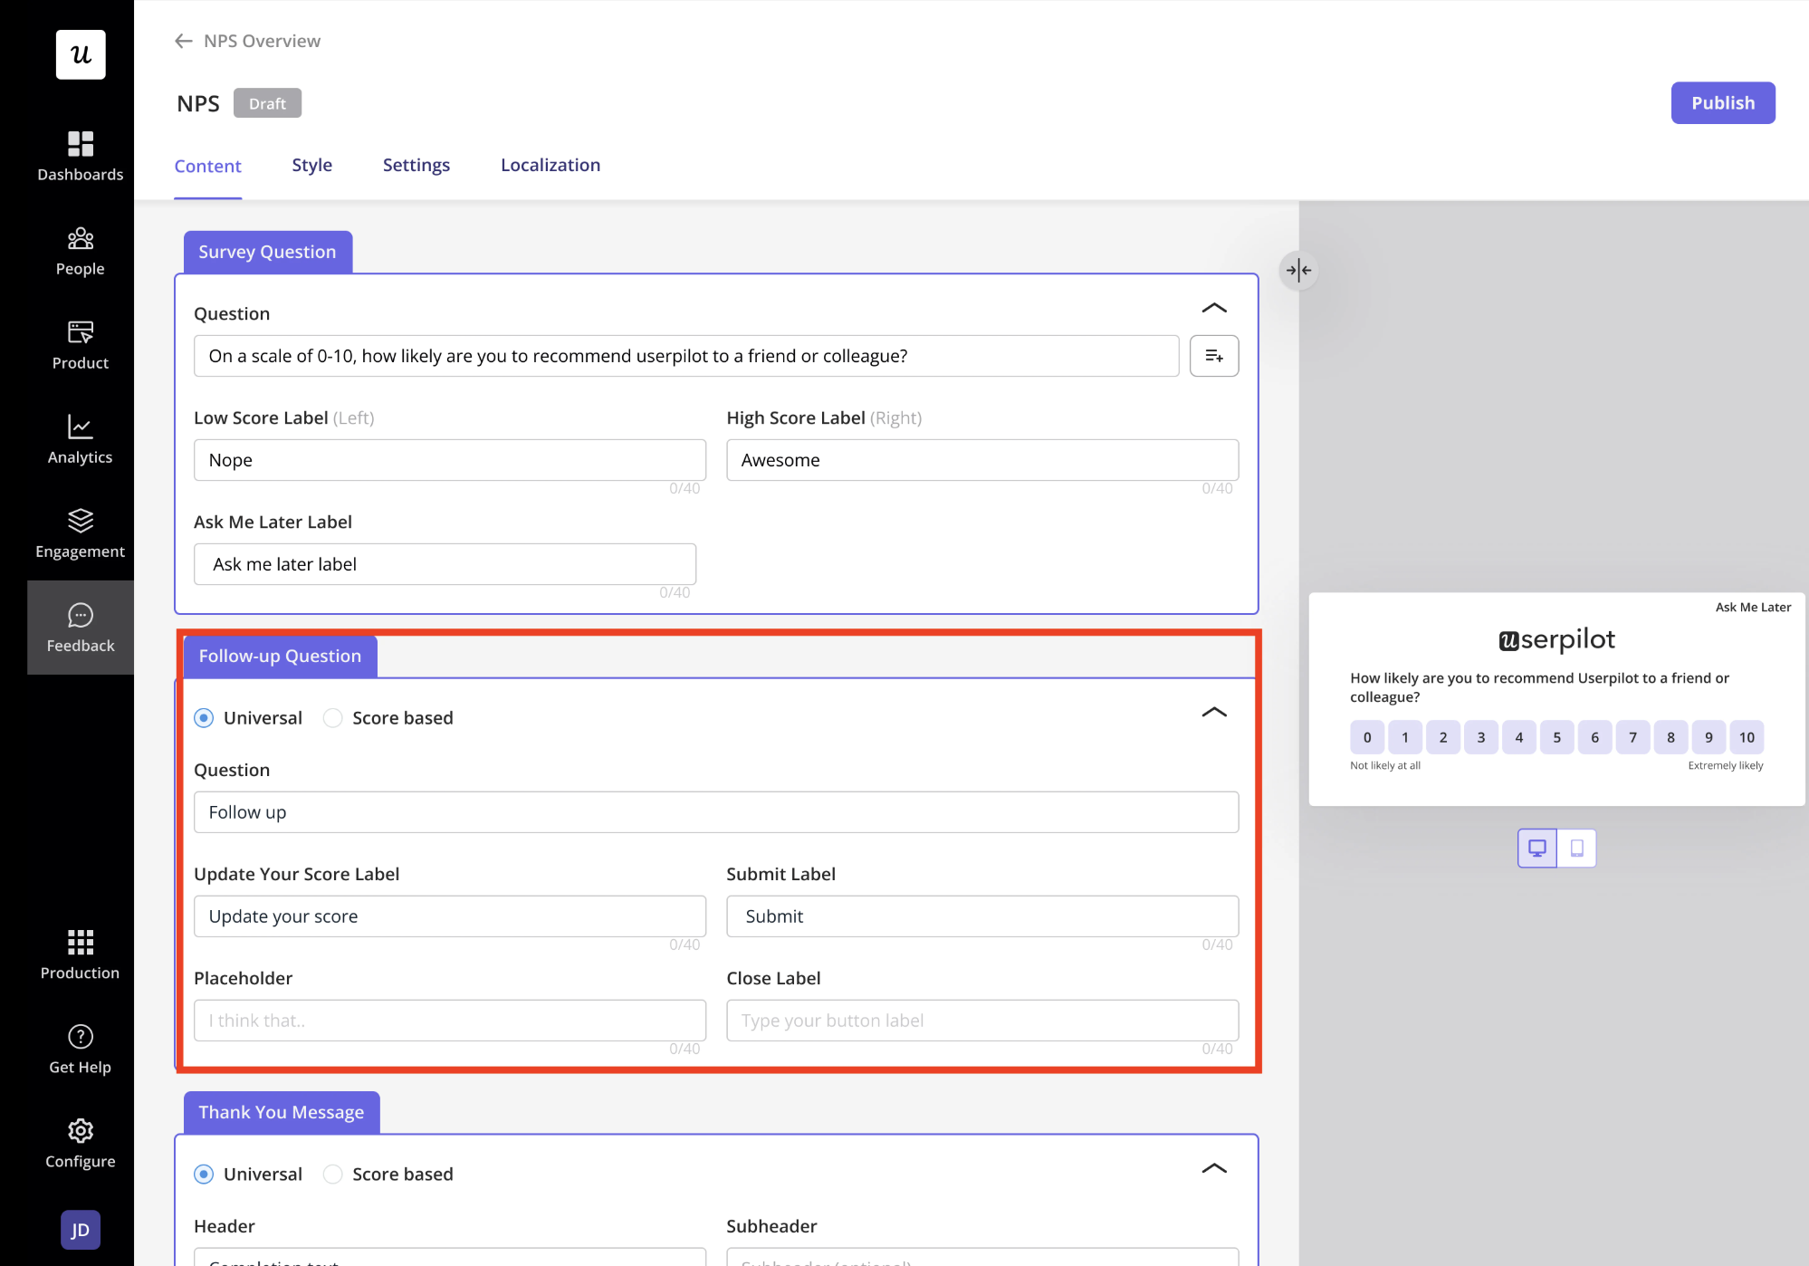Click the insert attribute icon beside Question
Screen dimensions: 1809x1266
(1214, 356)
